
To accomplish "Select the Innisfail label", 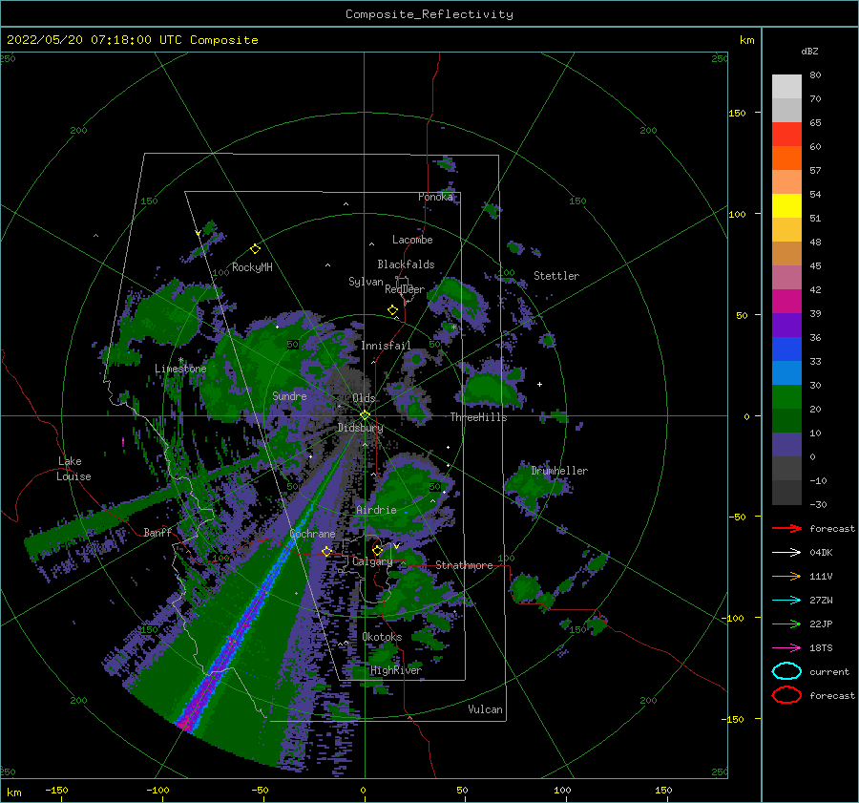I will [386, 346].
